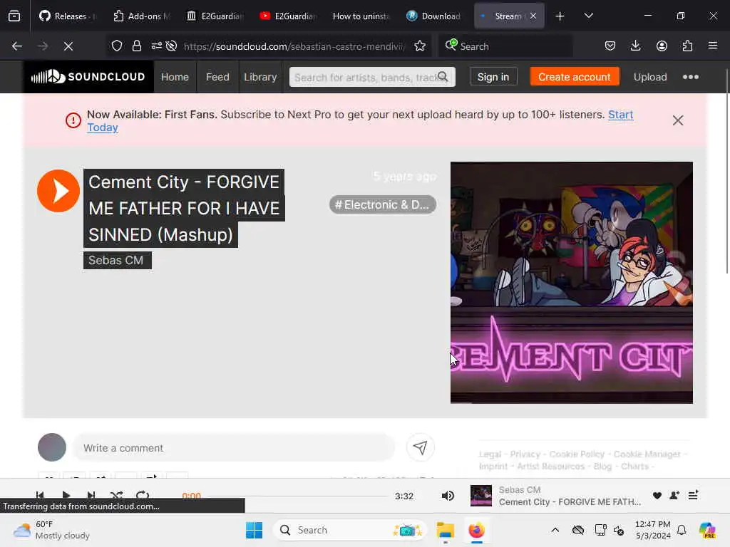Viewport: 730px width, 547px height.
Task: Toggle mute with the volume icon
Action: pyautogui.click(x=448, y=496)
